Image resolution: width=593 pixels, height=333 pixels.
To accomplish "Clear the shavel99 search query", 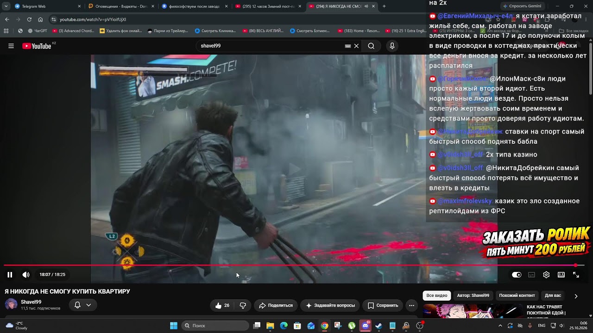I will click(356, 46).
